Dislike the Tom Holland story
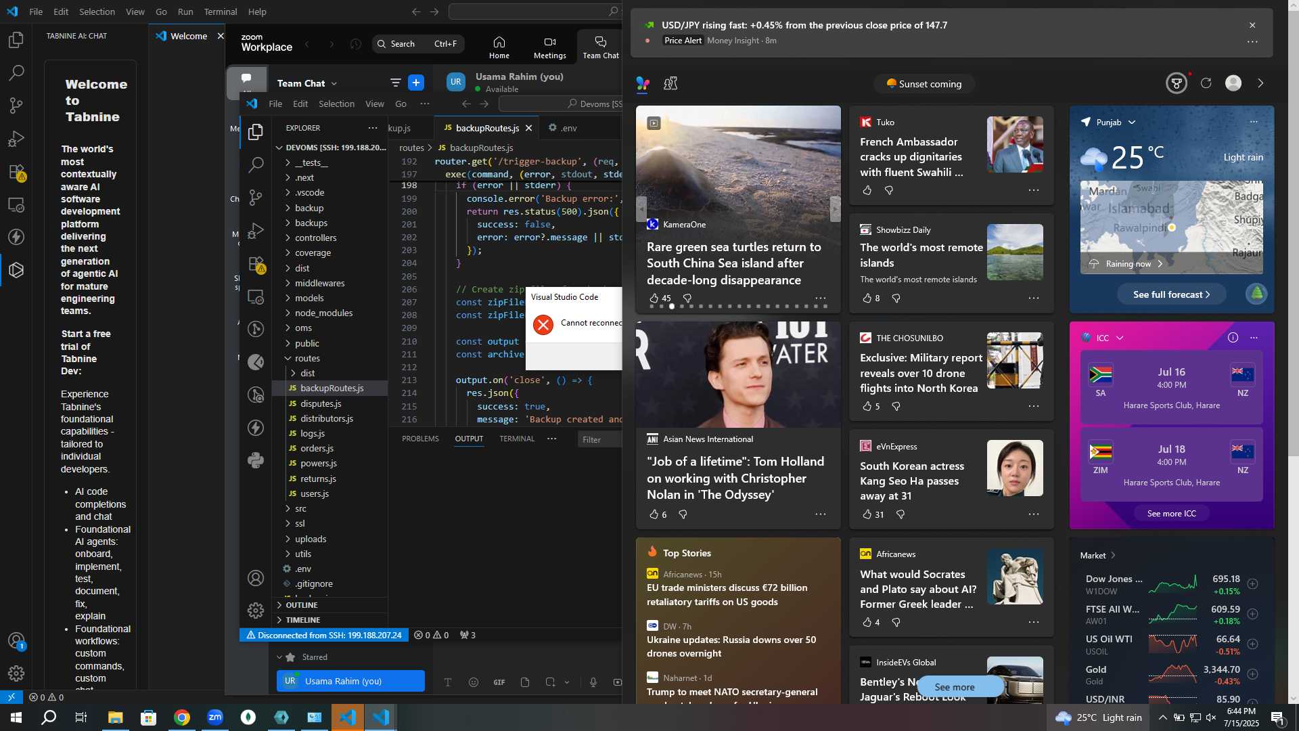This screenshot has height=731, width=1299. pyautogui.click(x=683, y=514)
